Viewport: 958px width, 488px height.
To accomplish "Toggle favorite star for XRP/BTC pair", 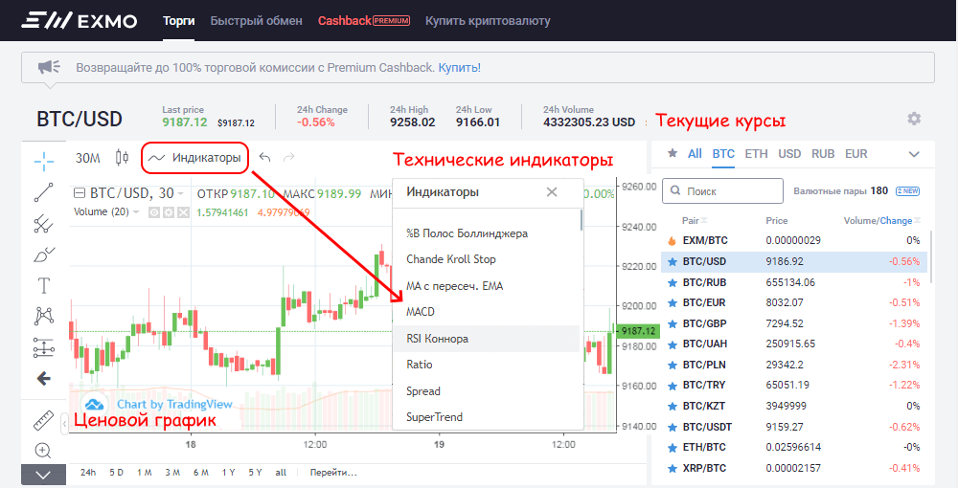I will click(673, 469).
